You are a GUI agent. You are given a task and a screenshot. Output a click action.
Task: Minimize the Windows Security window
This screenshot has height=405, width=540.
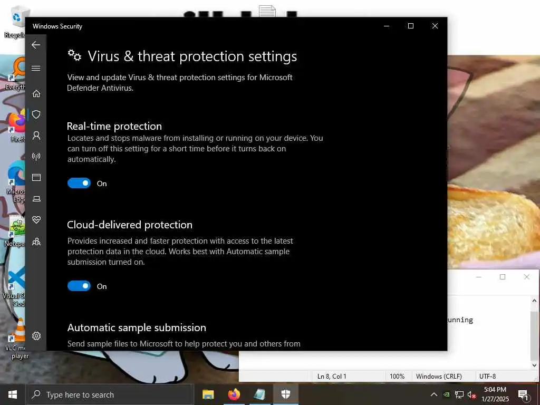point(387,26)
